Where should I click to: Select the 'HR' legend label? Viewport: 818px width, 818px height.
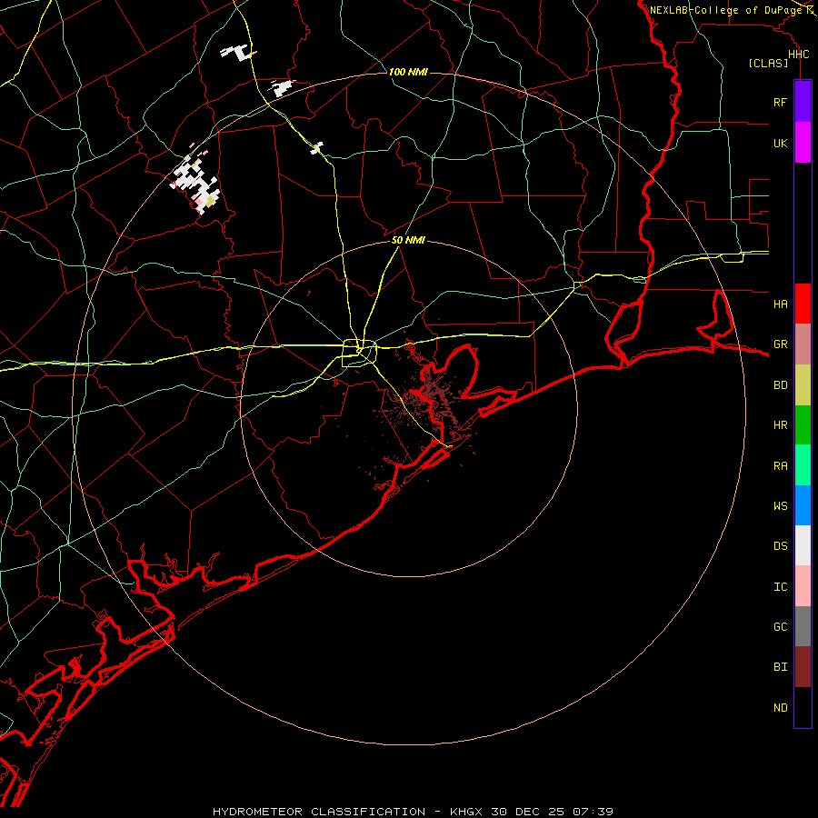click(x=780, y=425)
